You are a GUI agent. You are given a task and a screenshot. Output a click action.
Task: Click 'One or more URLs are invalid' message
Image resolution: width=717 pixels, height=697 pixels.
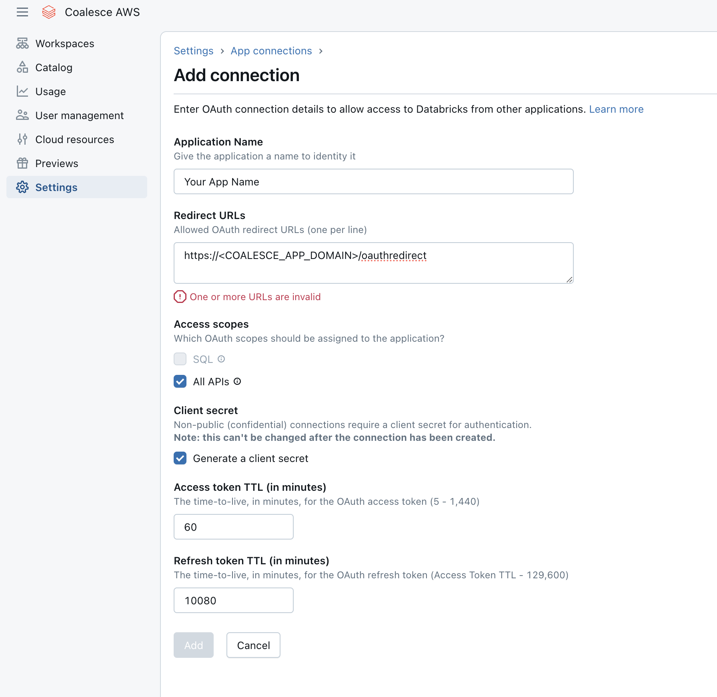[x=255, y=297]
